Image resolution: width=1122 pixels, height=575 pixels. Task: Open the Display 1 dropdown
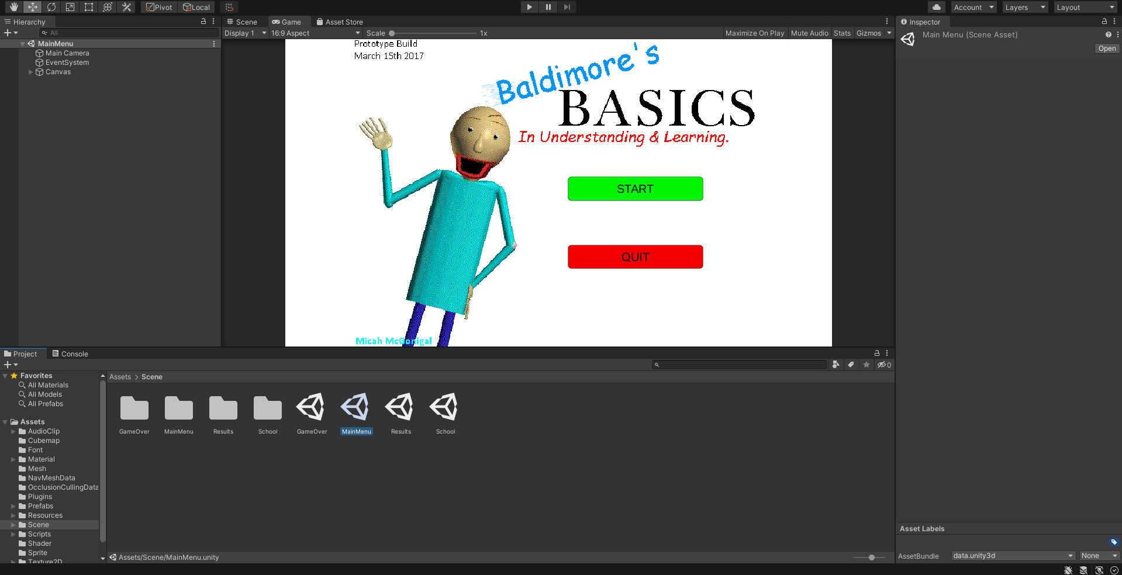tap(245, 33)
